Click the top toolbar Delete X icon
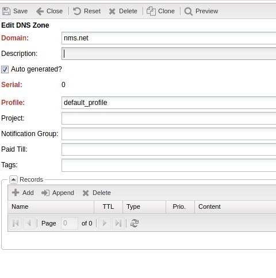This screenshot has width=276, height=278. [x=112, y=12]
